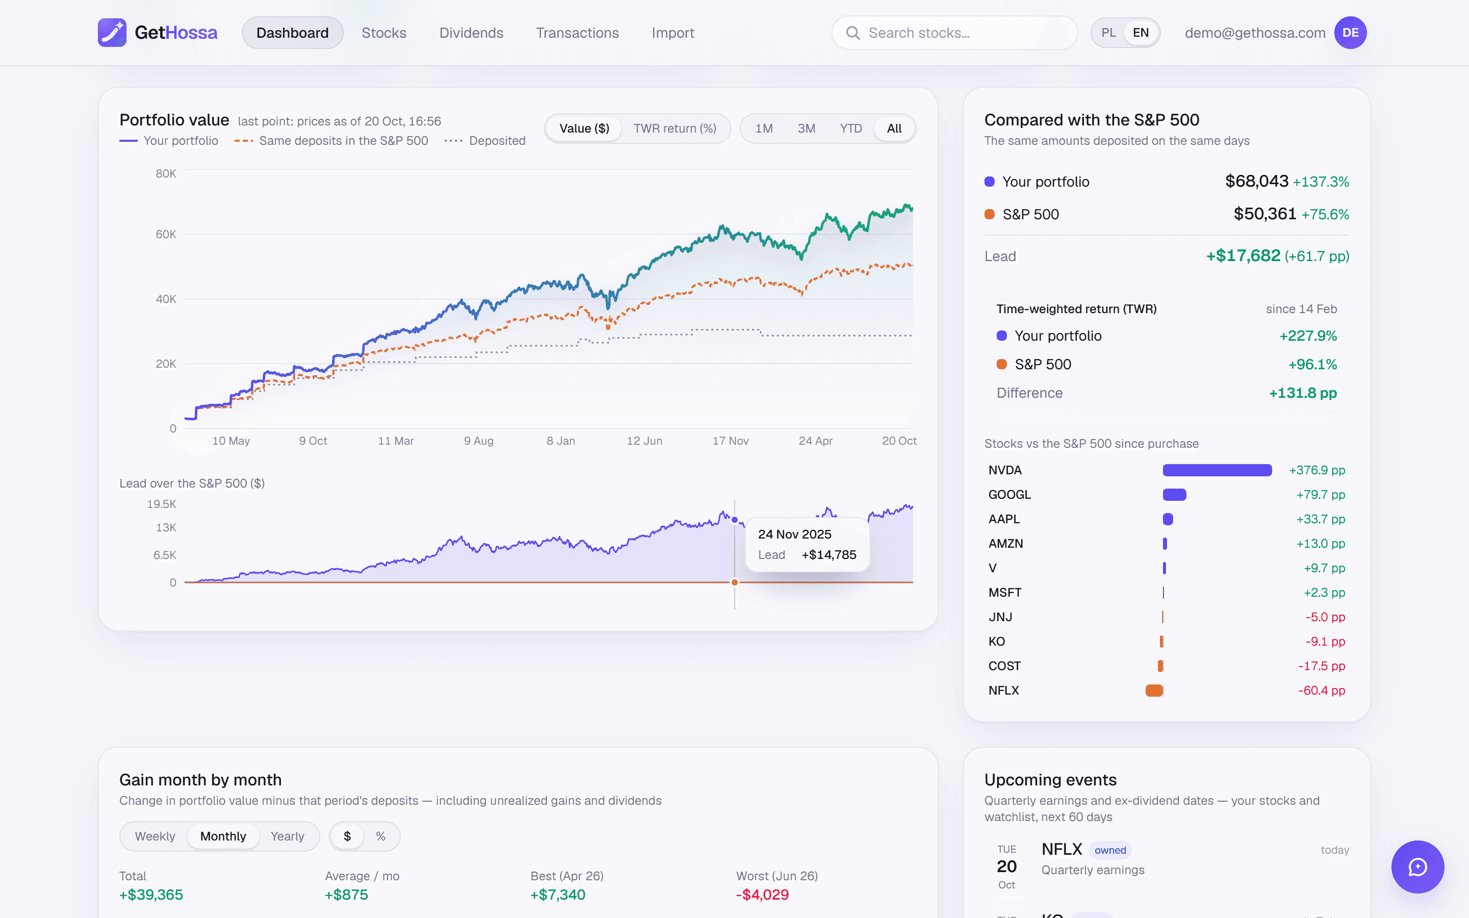
Task: Open the AAPL row
Action: [x=1166, y=519]
